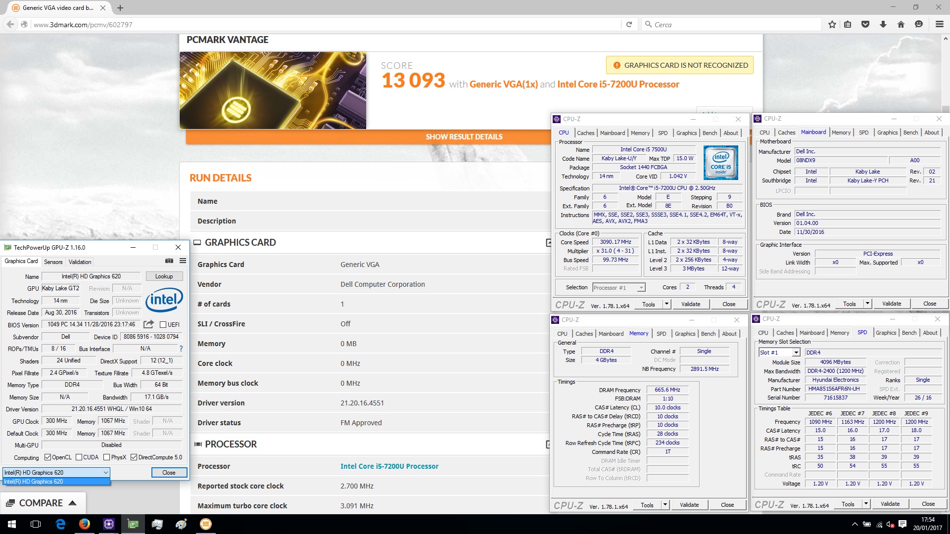The width and height of the screenshot is (950, 534).
Task: Click the Cerca search field
Action: click(731, 24)
